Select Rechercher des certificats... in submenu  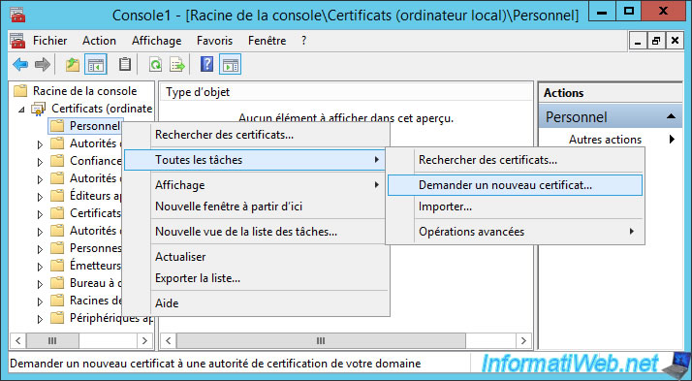click(x=515, y=160)
